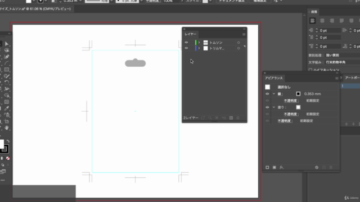
Task: Open Layers panel options menu
Action: coord(244,34)
